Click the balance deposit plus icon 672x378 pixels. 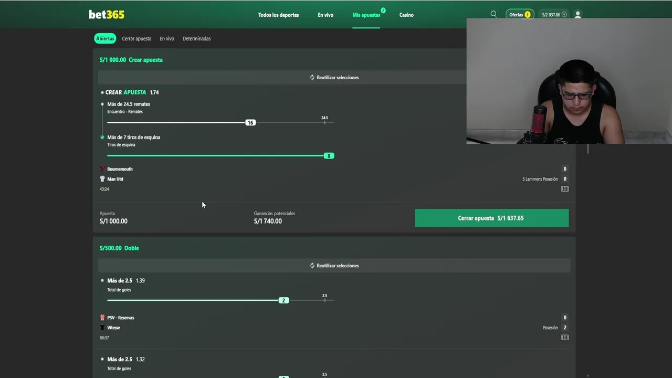pyautogui.click(x=564, y=15)
